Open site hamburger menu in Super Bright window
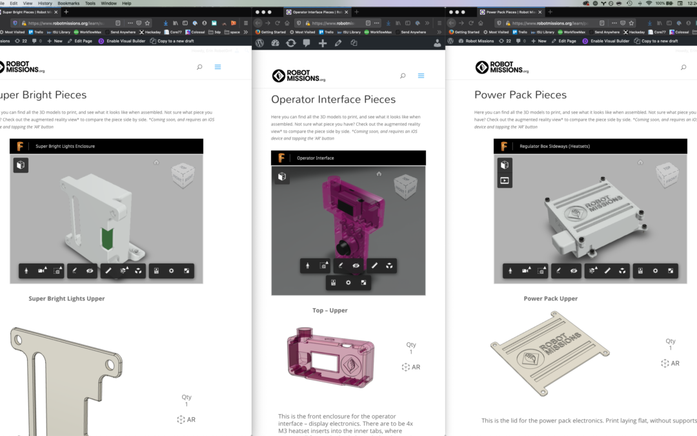This screenshot has width=697, height=436. coord(218,67)
